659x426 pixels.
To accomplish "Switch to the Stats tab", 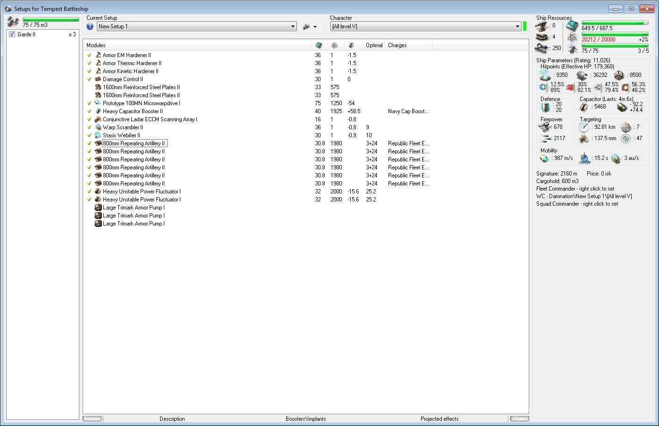I will (519, 418).
